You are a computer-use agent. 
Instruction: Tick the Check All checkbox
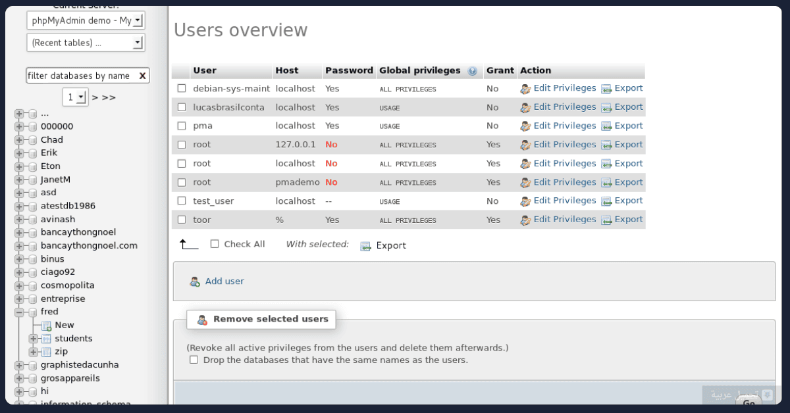pos(215,244)
